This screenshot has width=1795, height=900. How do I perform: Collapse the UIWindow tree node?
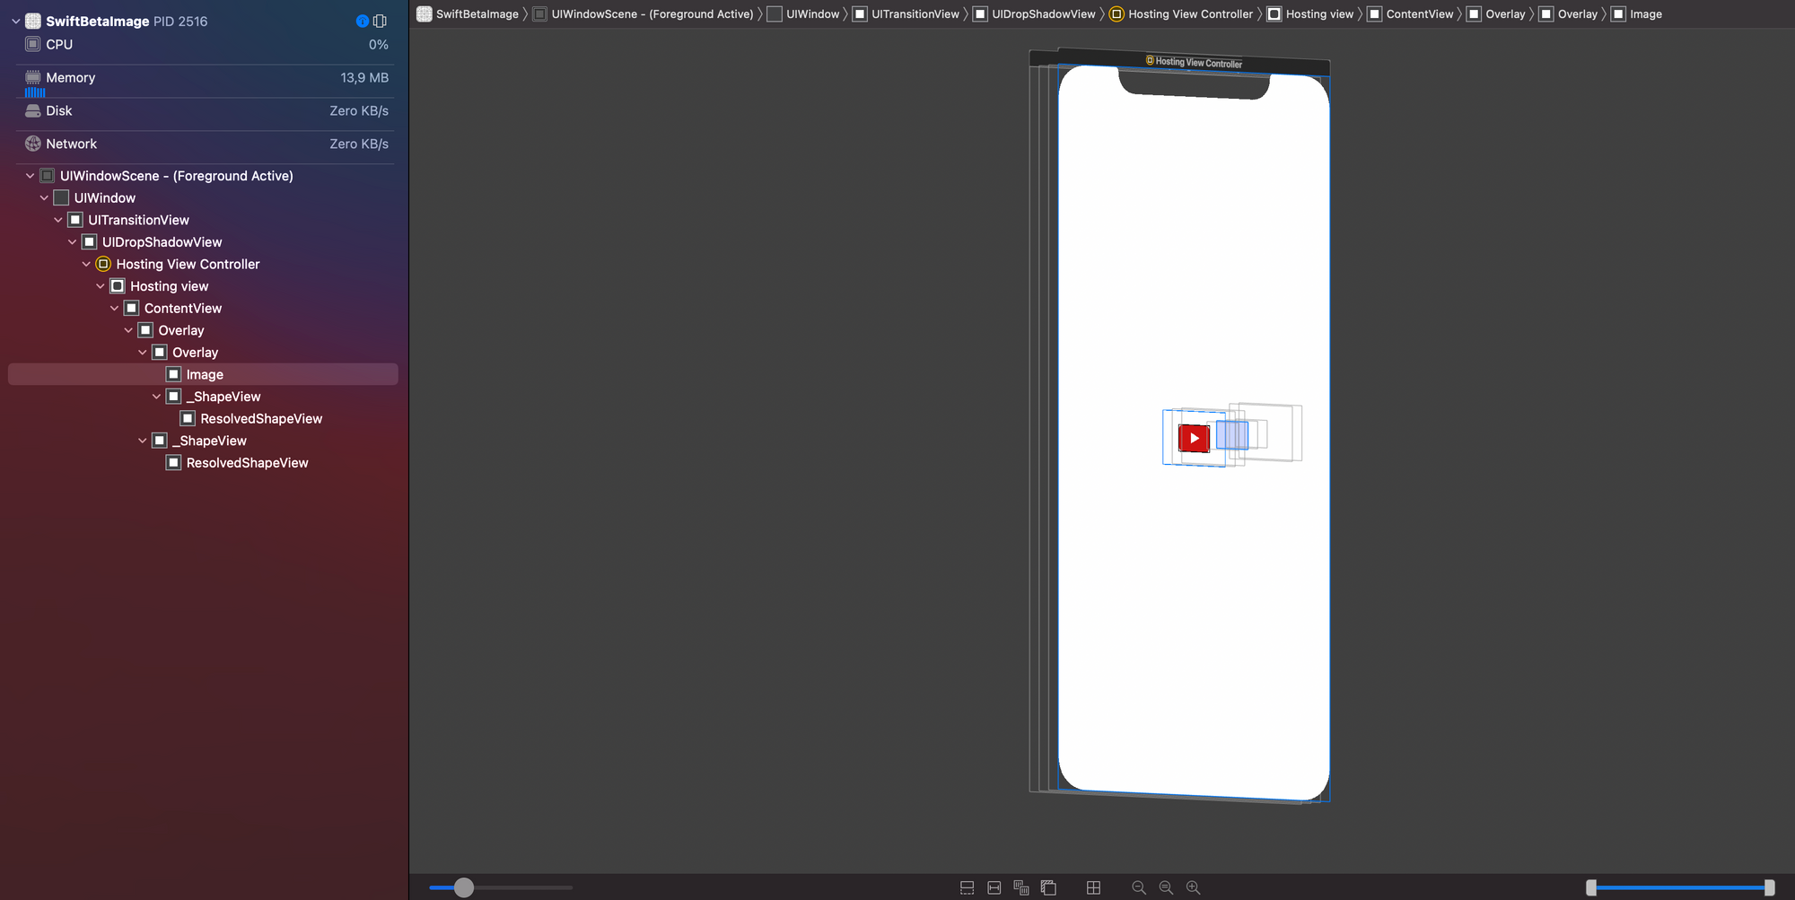coord(44,197)
